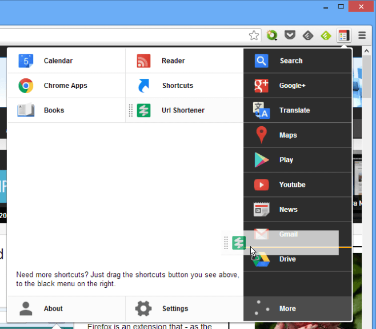Open the Reader label

click(173, 61)
